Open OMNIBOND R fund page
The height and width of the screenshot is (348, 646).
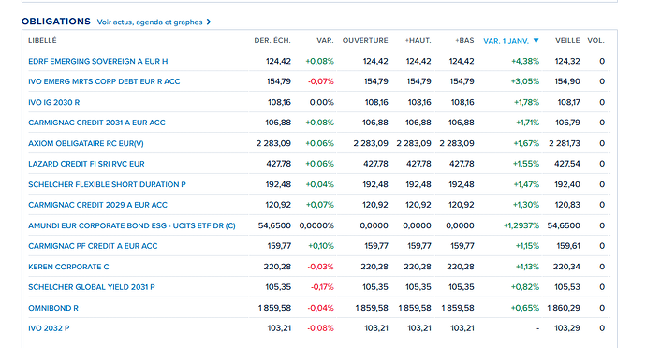pyautogui.click(x=53, y=308)
